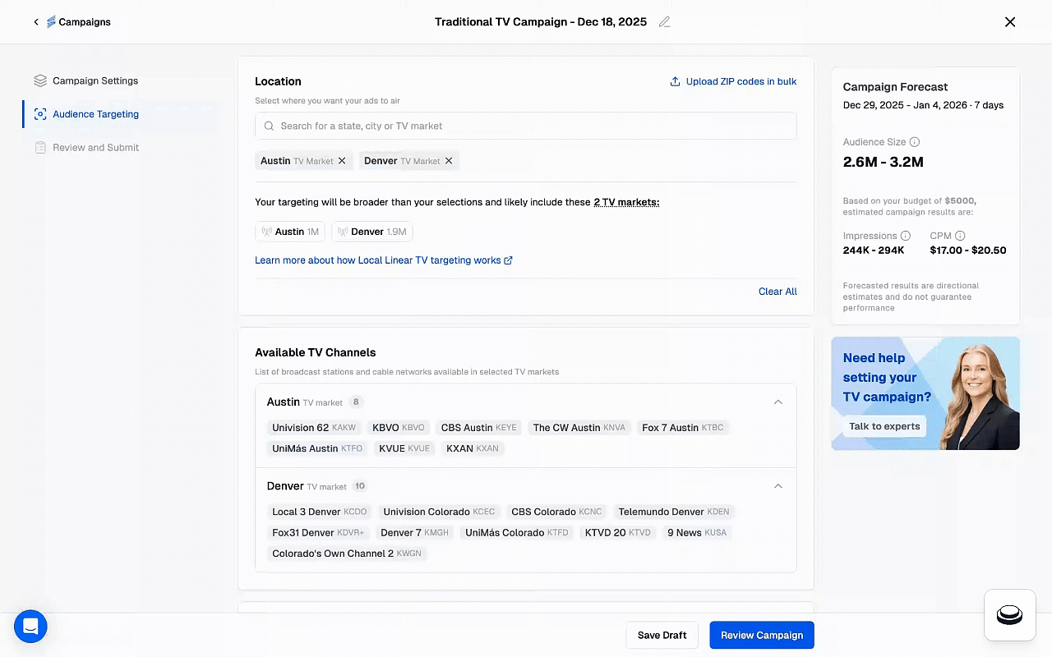Click the KVUE channel chip
The height and width of the screenshot is (657, 1052).
404,448
